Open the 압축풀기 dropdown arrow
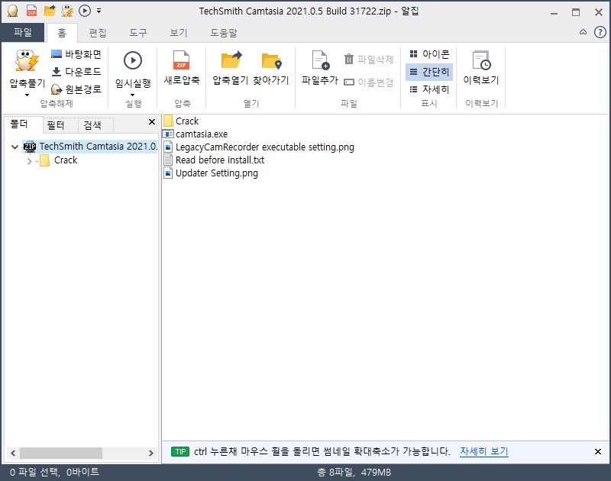 tap(27, 95)
